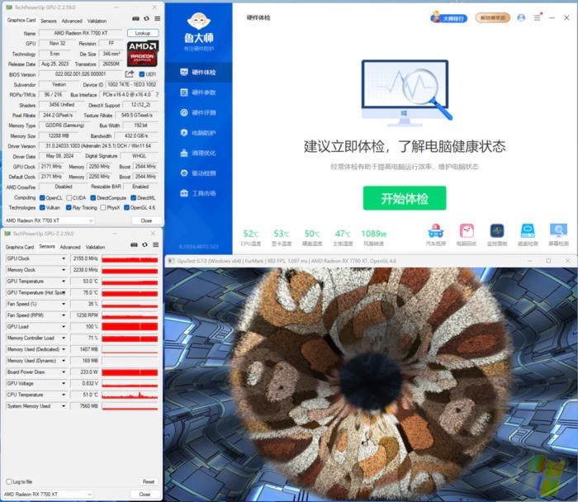Toggle CUDA checkbox
Screen dimensions: 578x502
pos(69,198)
